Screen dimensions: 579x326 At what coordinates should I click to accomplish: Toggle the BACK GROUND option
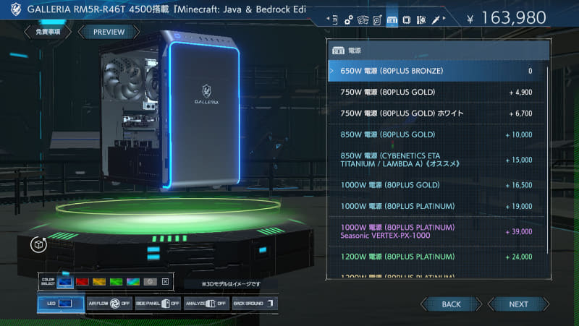255,304
